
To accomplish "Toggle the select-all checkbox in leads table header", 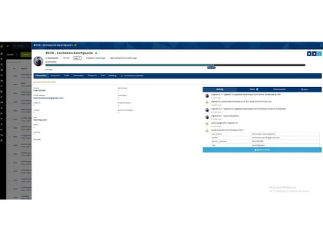I will pyautogui.click(x=9, y=68).
